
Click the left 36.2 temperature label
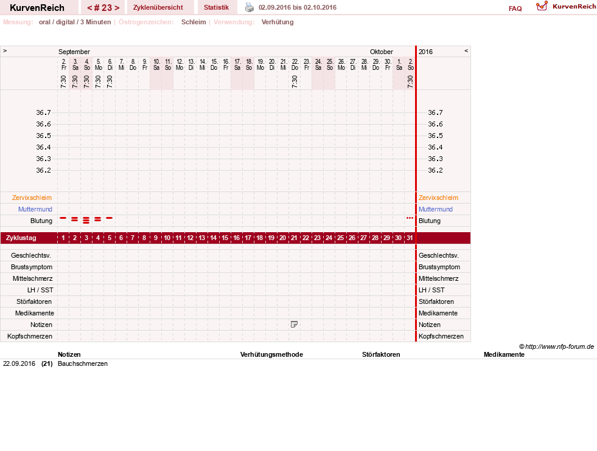click(x=43, y=170)
